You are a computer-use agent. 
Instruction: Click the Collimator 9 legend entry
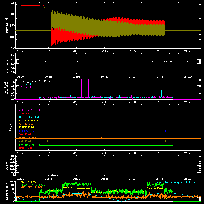29,87
